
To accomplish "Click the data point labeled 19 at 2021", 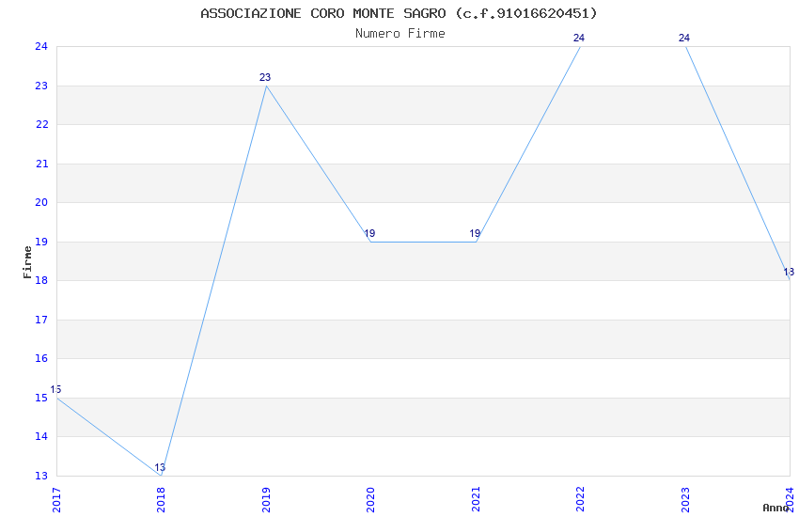I will [x=476, y=242].
